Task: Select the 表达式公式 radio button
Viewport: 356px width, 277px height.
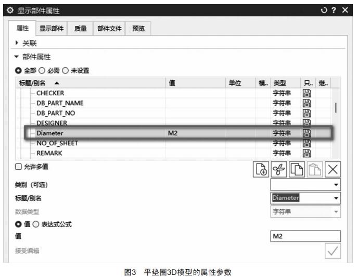Action: click(x=36, y=224)
